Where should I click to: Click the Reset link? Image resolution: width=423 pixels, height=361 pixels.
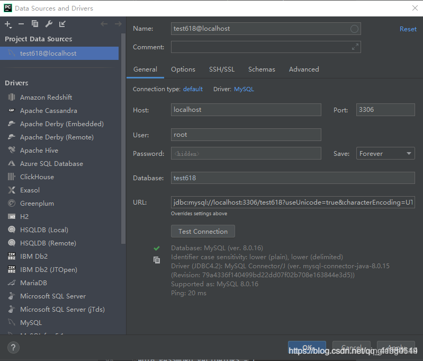[408, 29]
